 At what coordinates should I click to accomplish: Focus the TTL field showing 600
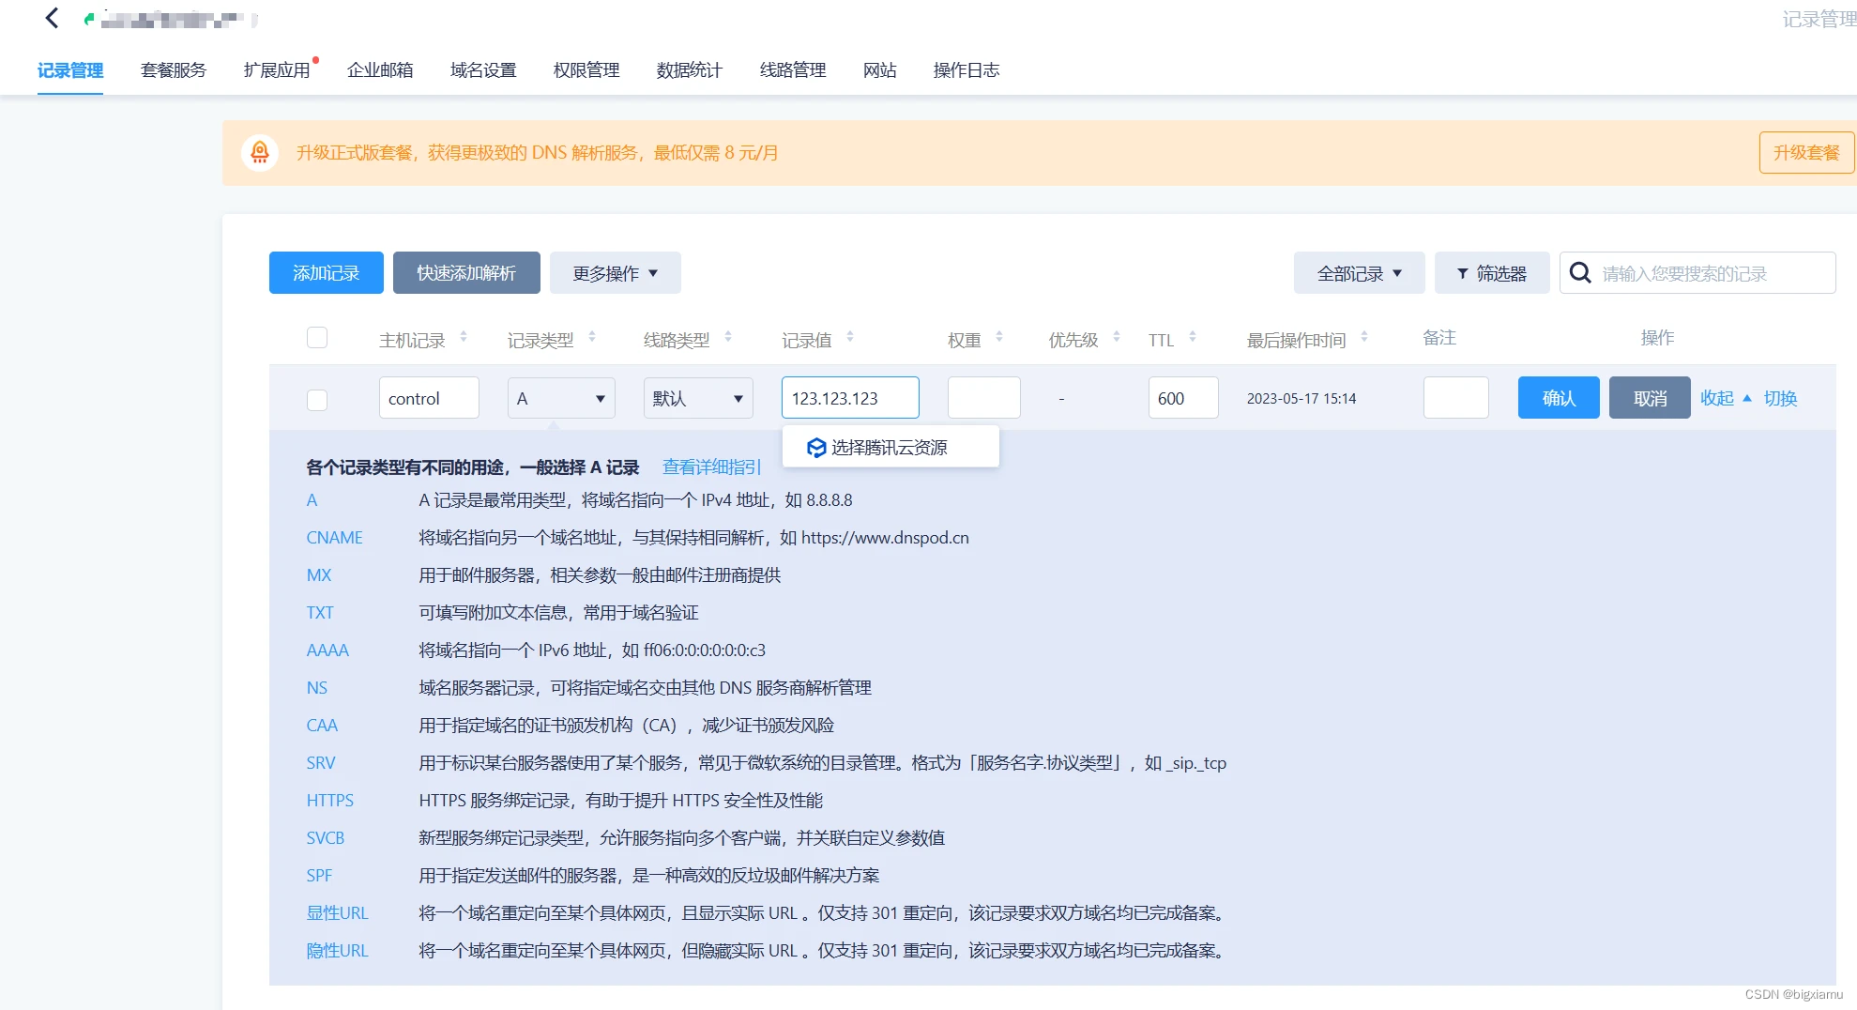(x=1183, y=398)
